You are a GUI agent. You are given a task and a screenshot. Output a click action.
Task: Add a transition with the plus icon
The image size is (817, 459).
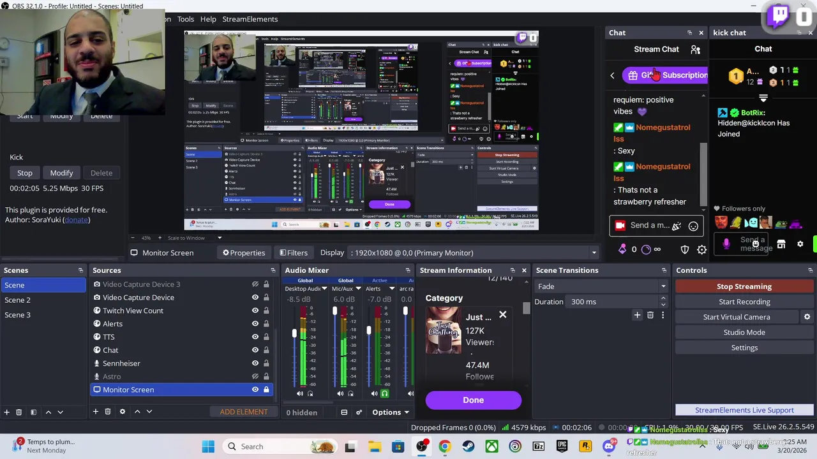637,315
